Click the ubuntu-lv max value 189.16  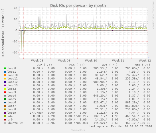tap(145, 123)
